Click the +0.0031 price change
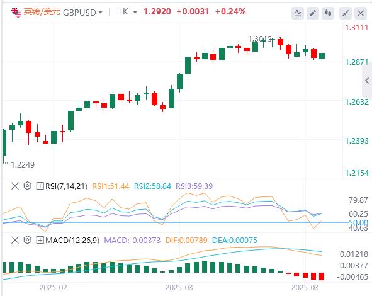372x296 pixels. click(193, 11)
